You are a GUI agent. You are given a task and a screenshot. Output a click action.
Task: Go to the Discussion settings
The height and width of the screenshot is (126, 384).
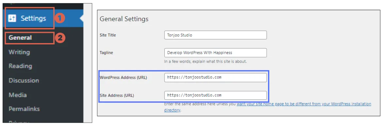tap(24, 80)
